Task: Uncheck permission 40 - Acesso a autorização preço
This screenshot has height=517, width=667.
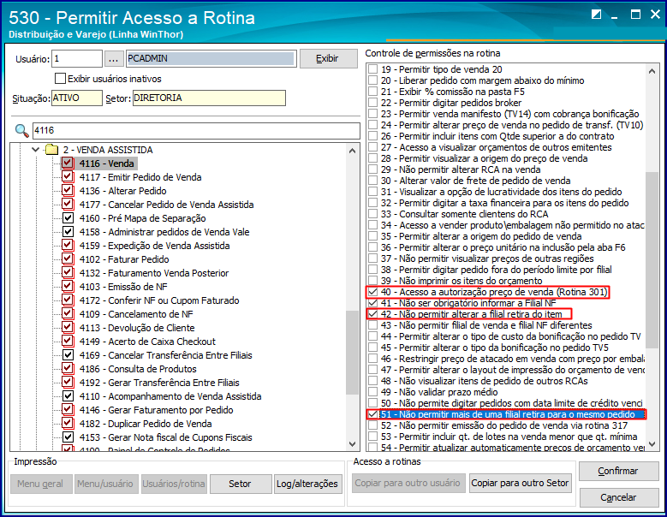Action: (x=373, y=292)
